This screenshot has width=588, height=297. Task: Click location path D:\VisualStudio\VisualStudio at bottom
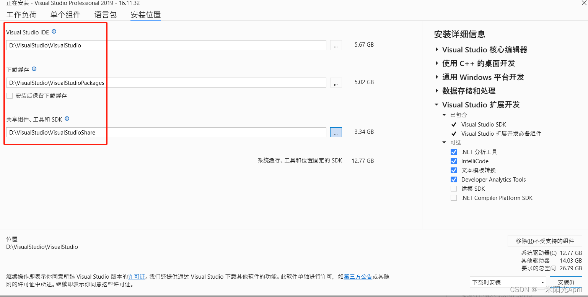pos(42,247)
